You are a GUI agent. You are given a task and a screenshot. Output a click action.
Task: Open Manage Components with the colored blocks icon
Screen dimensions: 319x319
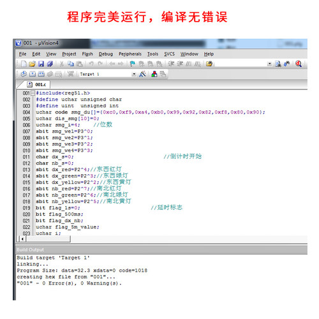click(154, 74)
